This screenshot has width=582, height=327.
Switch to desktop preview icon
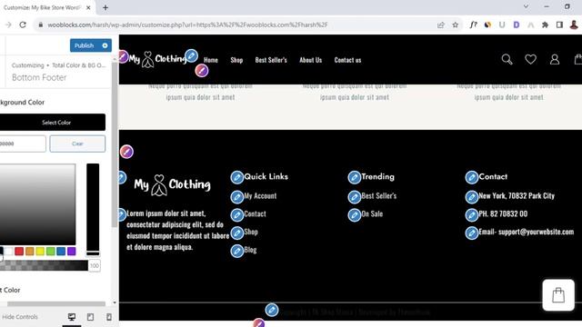pyautogui.click(x=72, y=317)
